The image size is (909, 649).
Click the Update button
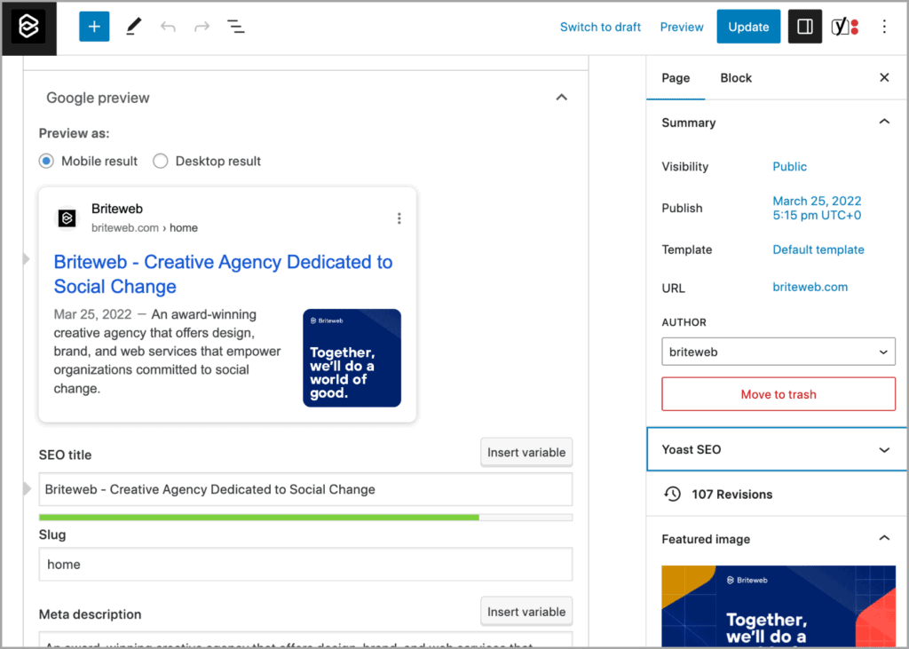[x=747, y=27]
